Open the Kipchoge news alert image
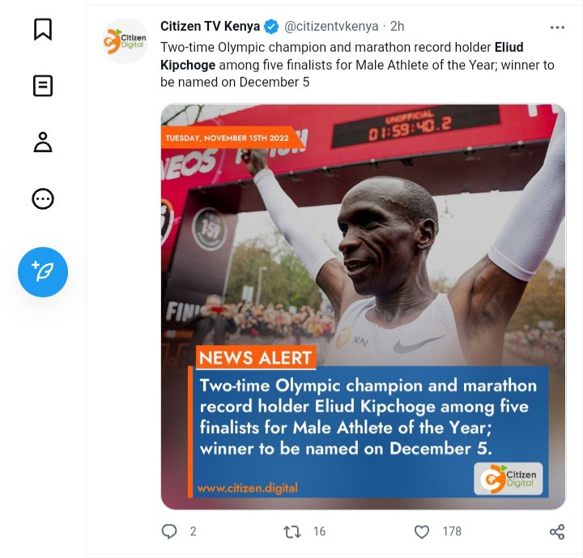 click(x=364, y=306)
